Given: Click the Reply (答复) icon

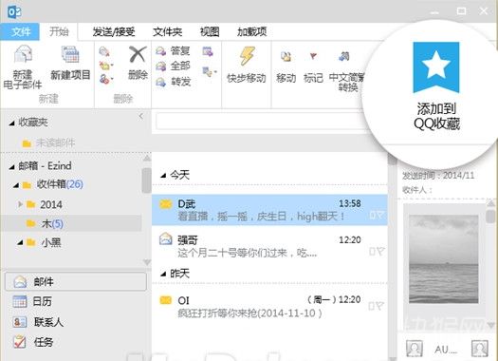Looking at the screenshot, I should point(161,51).
